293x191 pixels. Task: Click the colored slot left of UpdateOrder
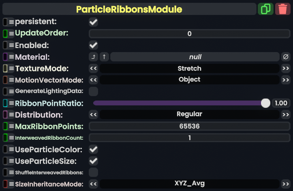pos(5,34)
